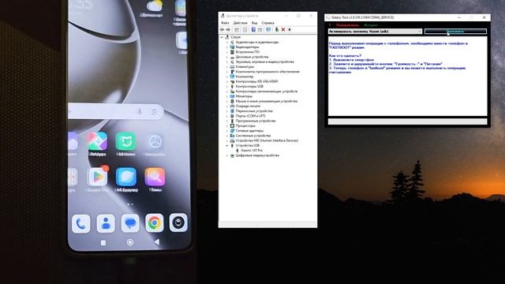
Task: Tap the lens scan icon in phone search bar
Action: click(x=155, y=112)
